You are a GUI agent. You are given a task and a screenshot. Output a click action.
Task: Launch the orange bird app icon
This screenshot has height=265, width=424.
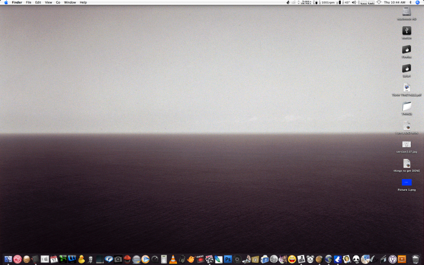click(x=191, y=259)
